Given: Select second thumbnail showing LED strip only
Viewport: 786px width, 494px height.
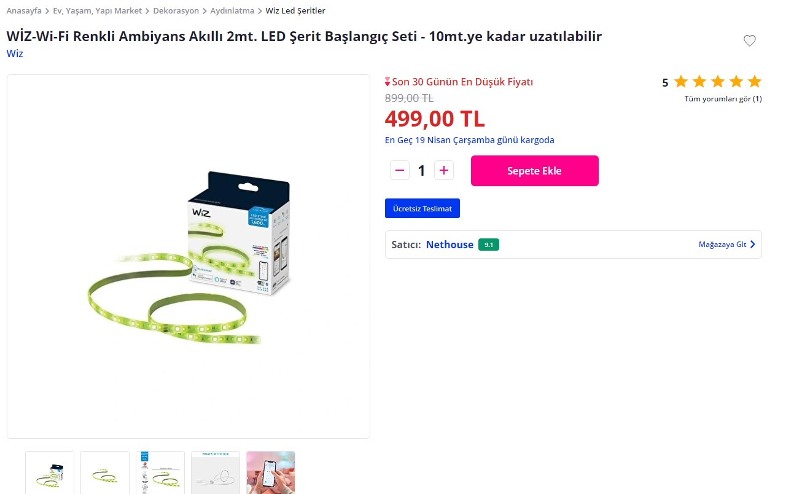Looking at the screenshot, I should (105, 472).
